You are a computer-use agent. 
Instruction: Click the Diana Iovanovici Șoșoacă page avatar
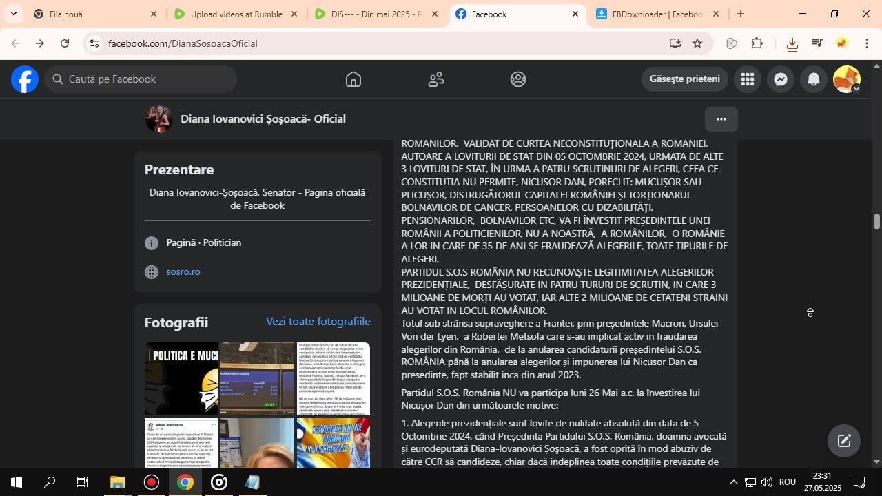tap(158, 119)
